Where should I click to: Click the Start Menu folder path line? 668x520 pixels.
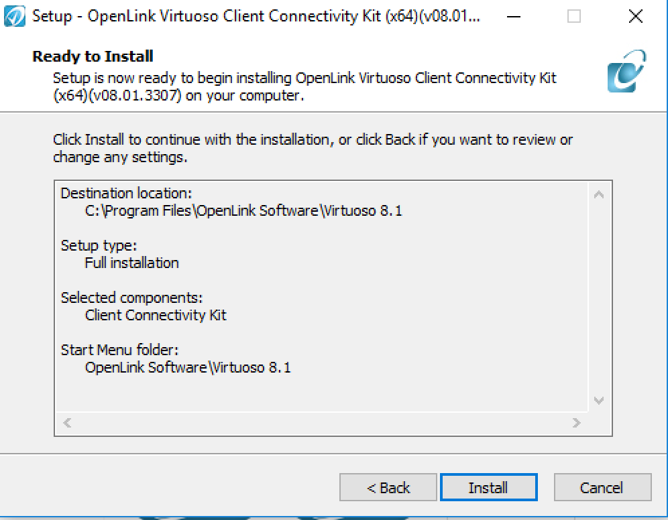(188, 367)
